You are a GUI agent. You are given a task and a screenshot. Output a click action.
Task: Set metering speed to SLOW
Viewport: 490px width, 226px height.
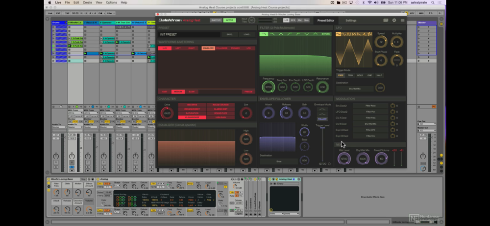click(192, 92)
